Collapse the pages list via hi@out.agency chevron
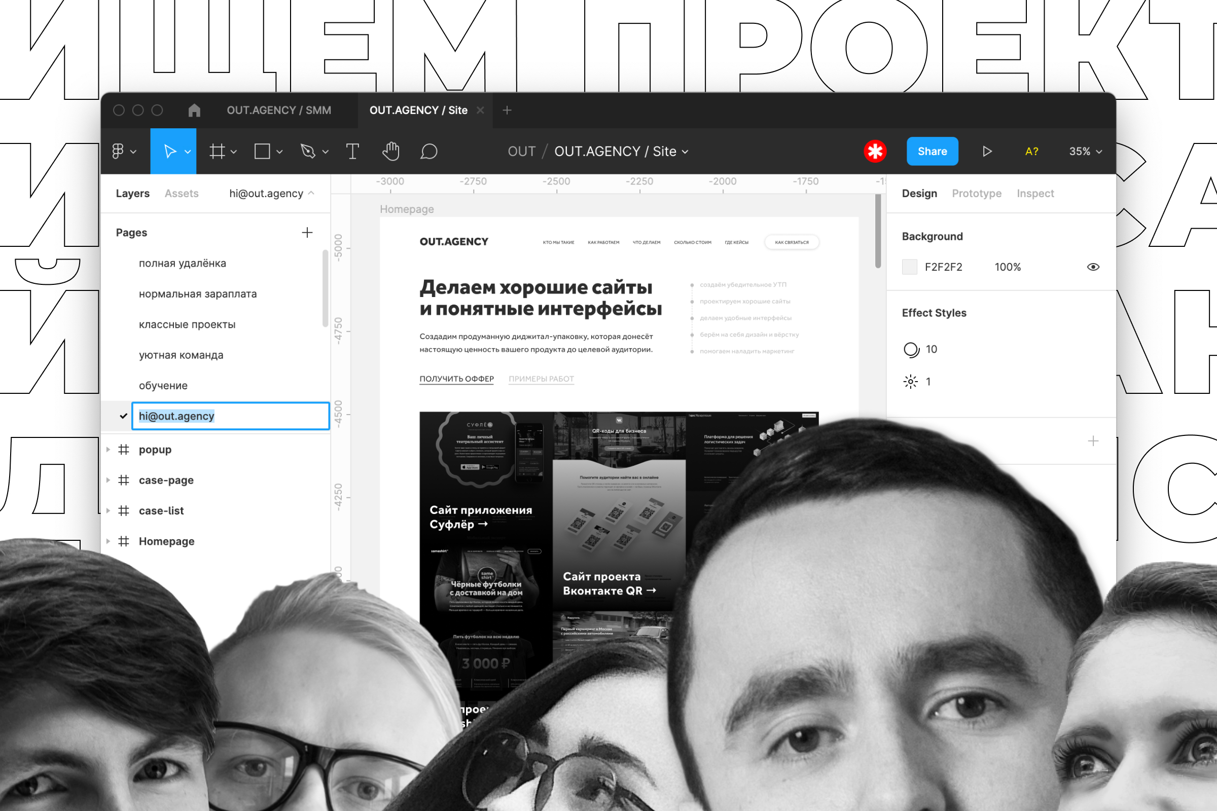1217x811 pixels. click(311, 193)
